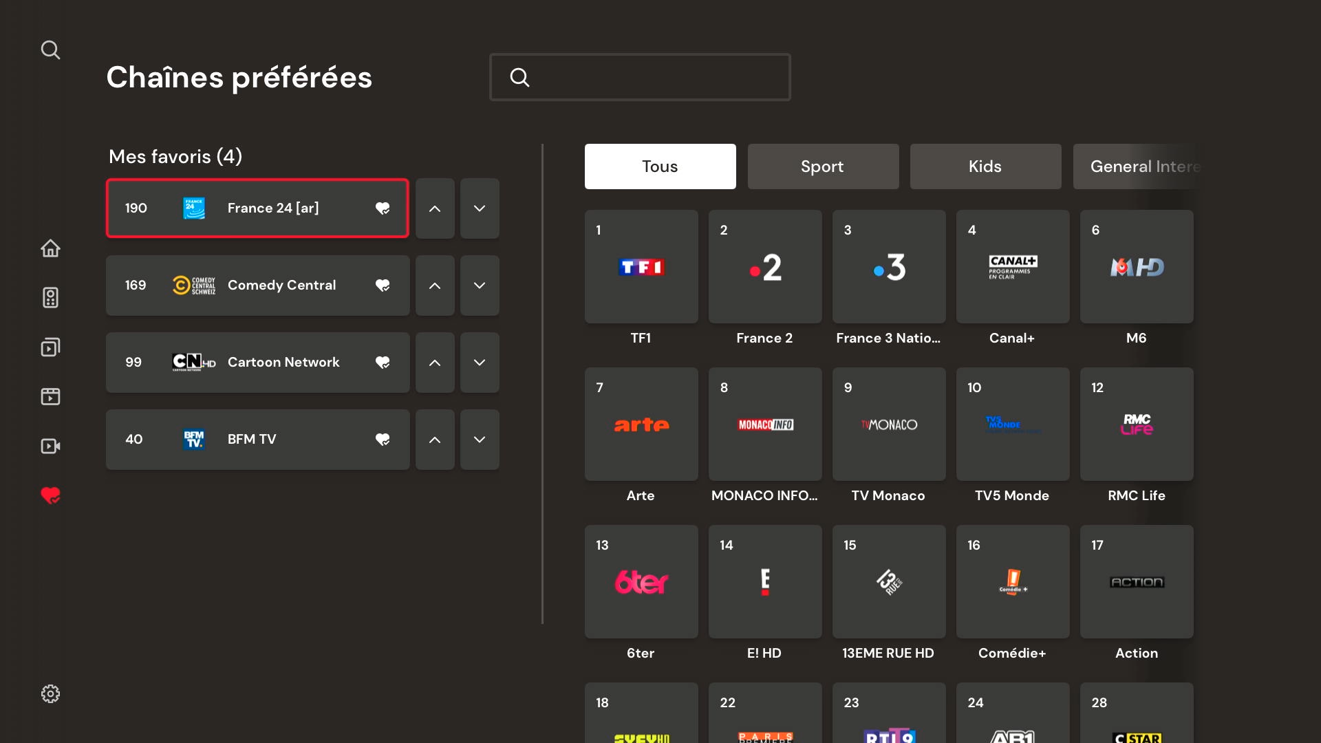Select the RMC Life channel tile
Screen dimensions: 1321x743
pyautogui.click(x=1137, y=424)
